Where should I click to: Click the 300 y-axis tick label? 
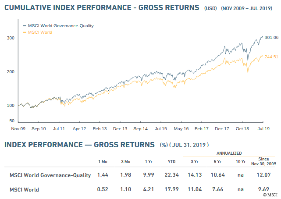pos(10,38)
